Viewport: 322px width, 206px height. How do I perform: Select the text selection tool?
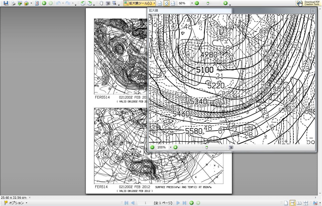[114, 3]
